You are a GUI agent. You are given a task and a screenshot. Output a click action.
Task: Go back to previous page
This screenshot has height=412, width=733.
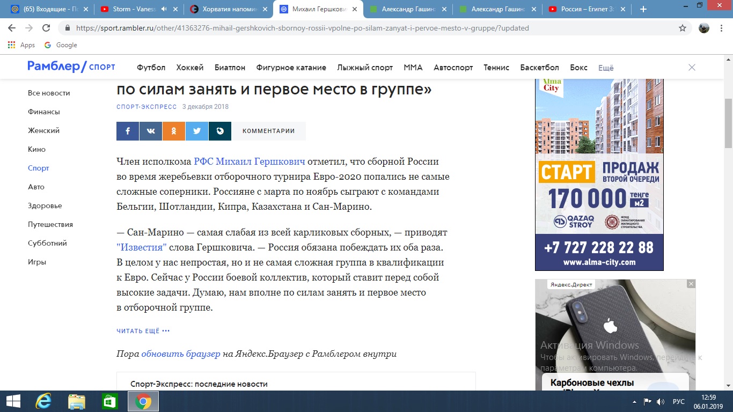12,28
